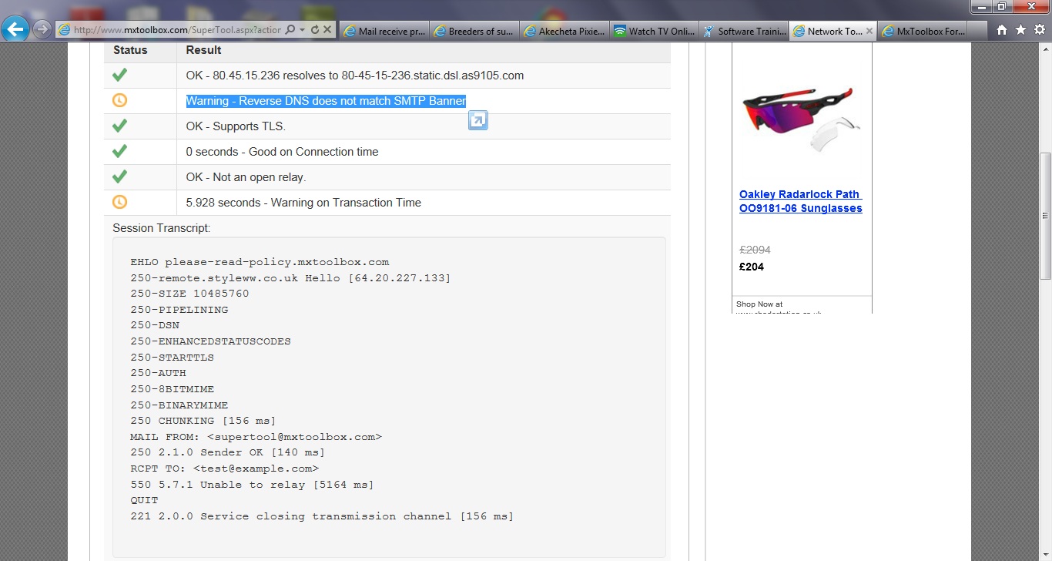The image size is (1052, 561).
Task: Click the £204 price in the ad
Action: 751,267
